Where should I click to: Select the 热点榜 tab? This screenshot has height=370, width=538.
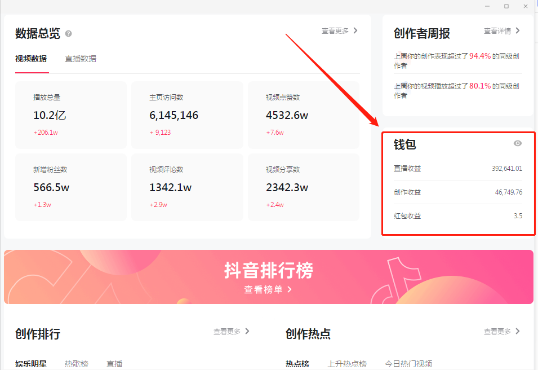point(297,364)
